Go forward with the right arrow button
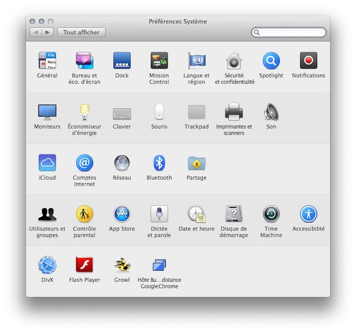 click(x=47, y=32)
